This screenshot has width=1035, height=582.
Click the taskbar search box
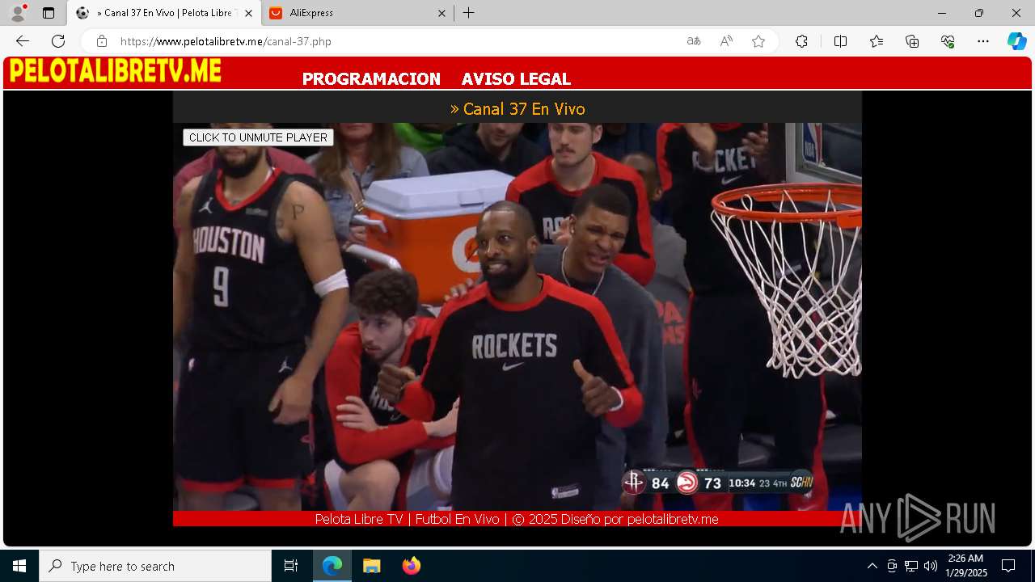click(155, 566)
